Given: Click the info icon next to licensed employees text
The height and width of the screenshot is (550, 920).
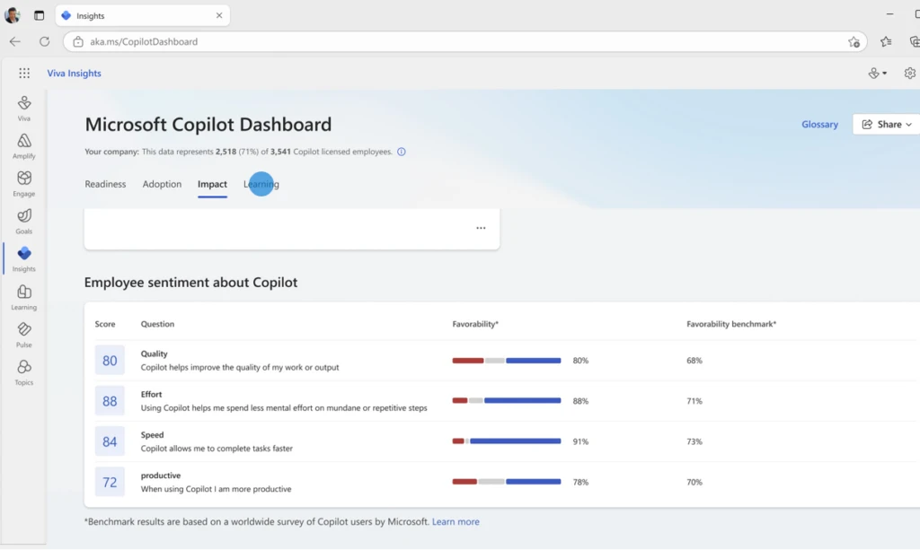Looking at the screenshot, I should pyautogui.click(x=401, y=152).
